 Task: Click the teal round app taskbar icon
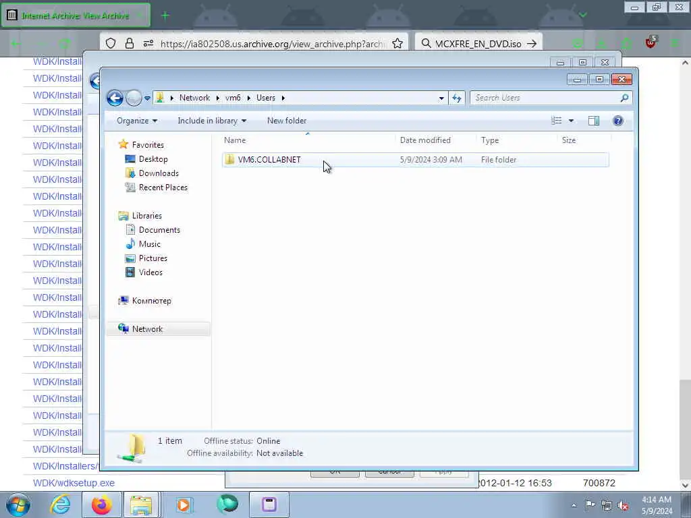pos(227,505)
